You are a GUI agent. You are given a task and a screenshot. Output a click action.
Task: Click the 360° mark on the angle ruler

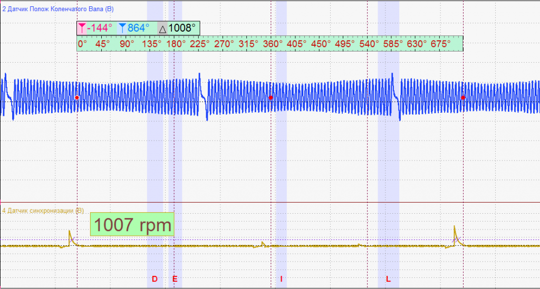coord(273,44)
